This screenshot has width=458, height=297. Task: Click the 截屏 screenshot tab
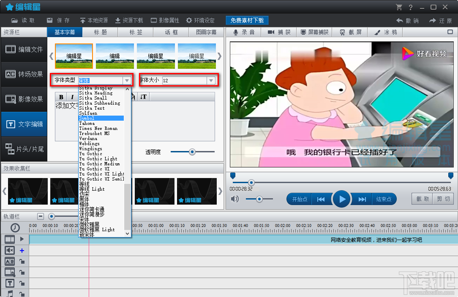pos(350,32)
